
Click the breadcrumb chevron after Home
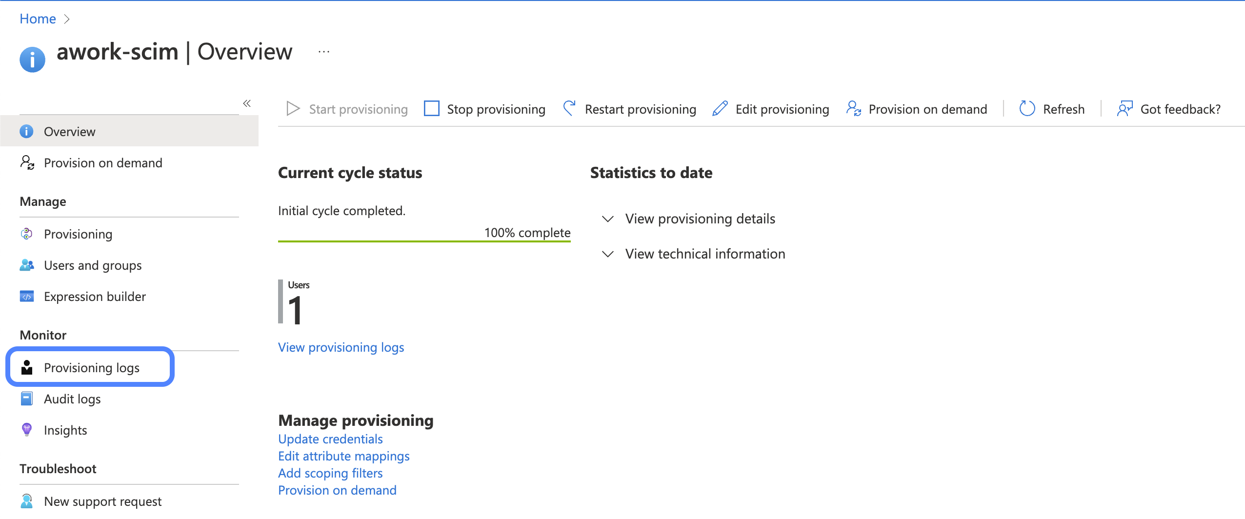pyautogui.click(x=67, y=19)
